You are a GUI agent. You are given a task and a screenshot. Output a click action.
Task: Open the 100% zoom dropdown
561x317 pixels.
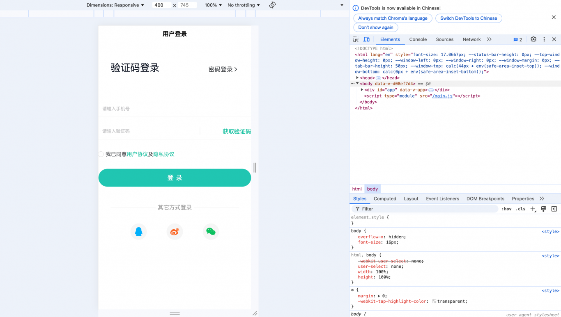pos(213,5)
